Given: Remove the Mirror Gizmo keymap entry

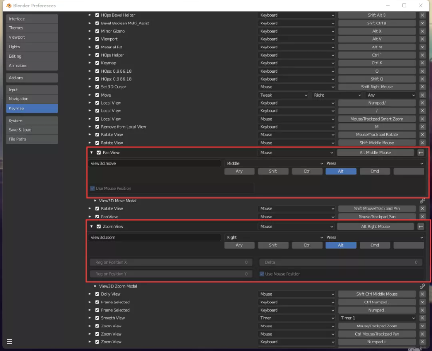Looking at the screenshot, I should [422, 31].
